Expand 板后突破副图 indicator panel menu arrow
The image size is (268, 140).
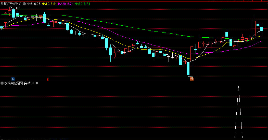(2, 83)
